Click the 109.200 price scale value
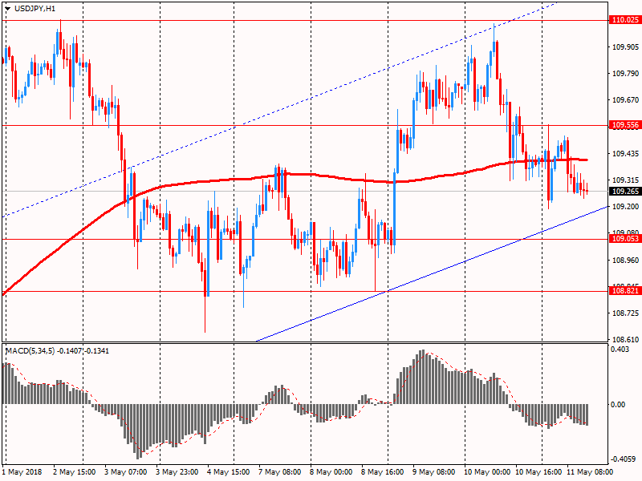 625,207
